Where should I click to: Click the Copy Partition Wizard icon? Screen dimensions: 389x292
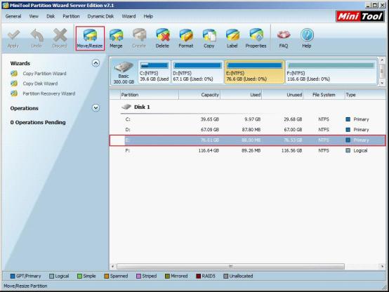[x=14, y=74]
